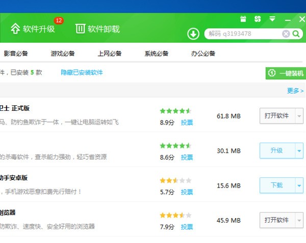Image resolution: width=306 pixels, height=243 pixels.
Task: Click the 卫士 正式版 software title
Action: point(15,108)
